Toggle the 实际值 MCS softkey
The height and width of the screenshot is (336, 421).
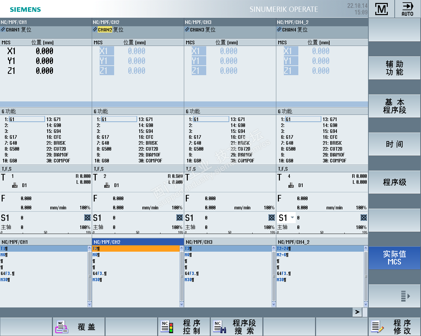click(x=394, y=258)
